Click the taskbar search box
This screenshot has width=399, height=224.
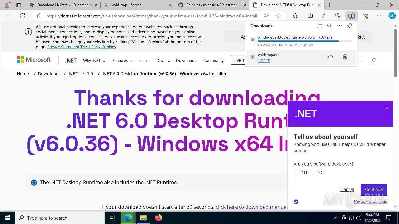[60, 218]
